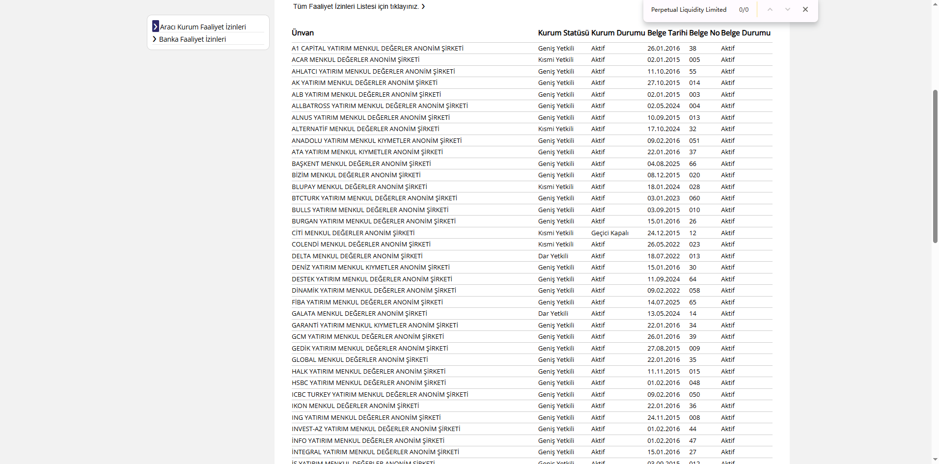The image size is (939, 464).
Task: Select CİTİ MENKUL DEĞERLER ANONİM ŞİRKETİ entry
Action: pyautogui.click(x=353, y=233)
